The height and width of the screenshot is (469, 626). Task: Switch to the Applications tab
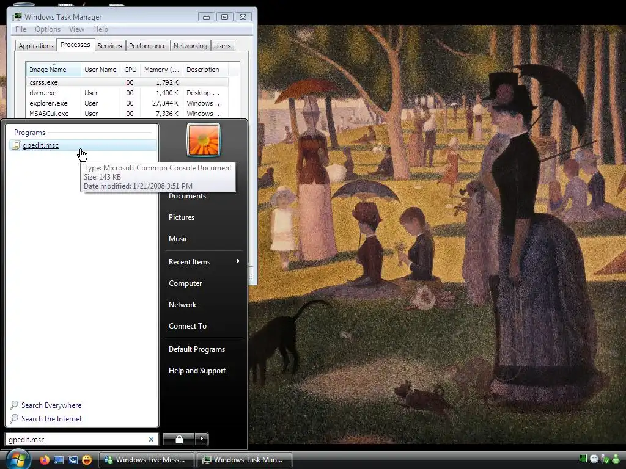[x=36, y=45]
